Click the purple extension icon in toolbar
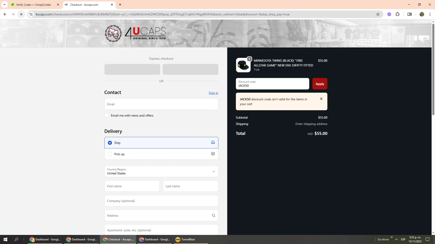This screenshot has width=435, height=244. 389,14
